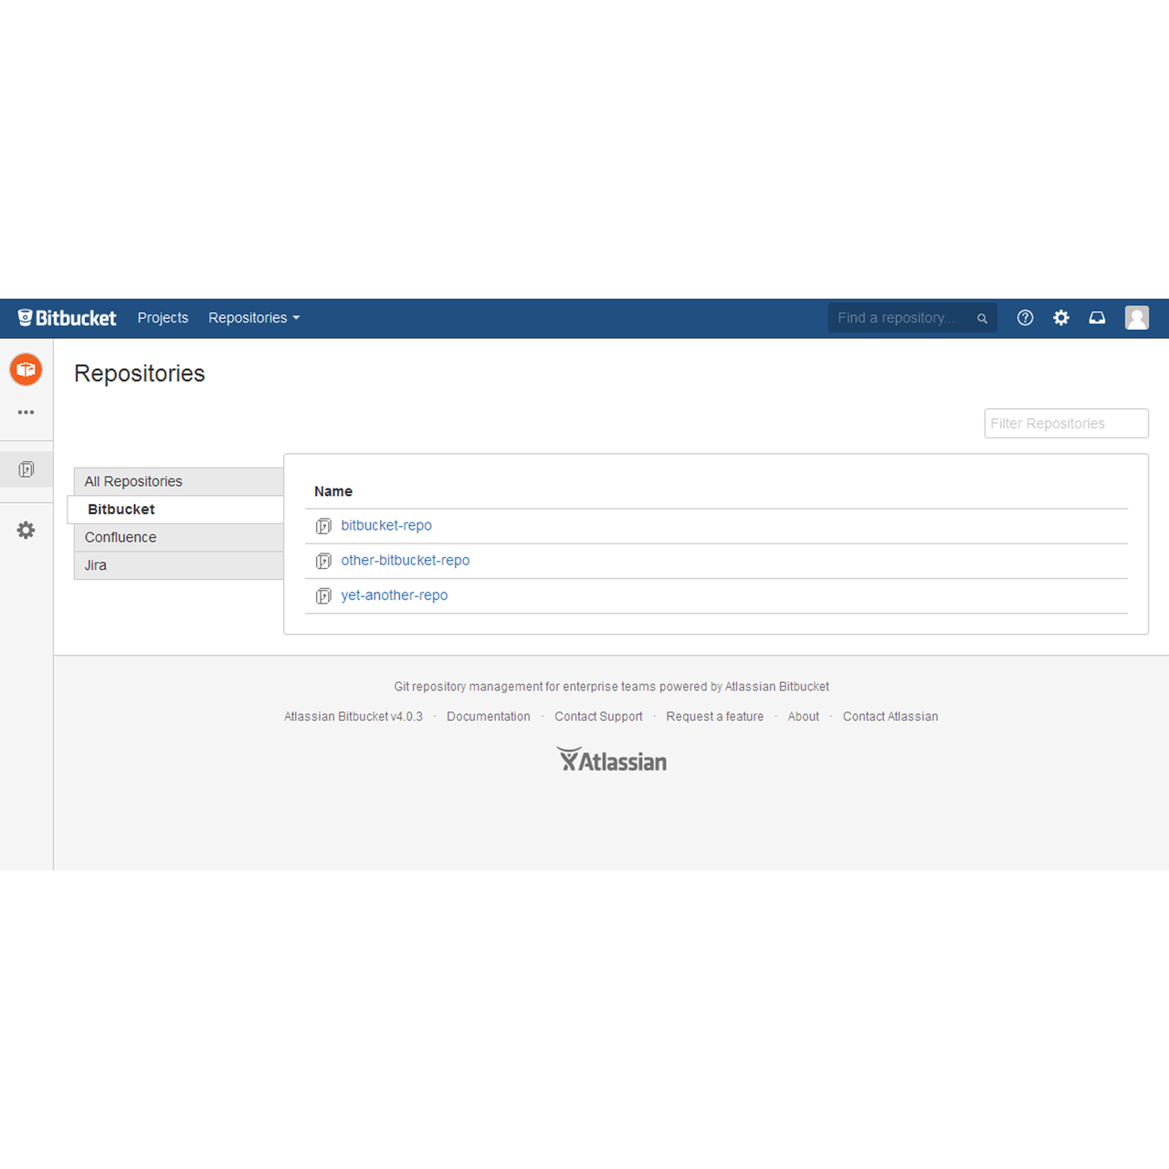The height and width of the screenshot is (1169, 1169).
Task: Select the Bitbucket project filter
Action: (121, 509)
